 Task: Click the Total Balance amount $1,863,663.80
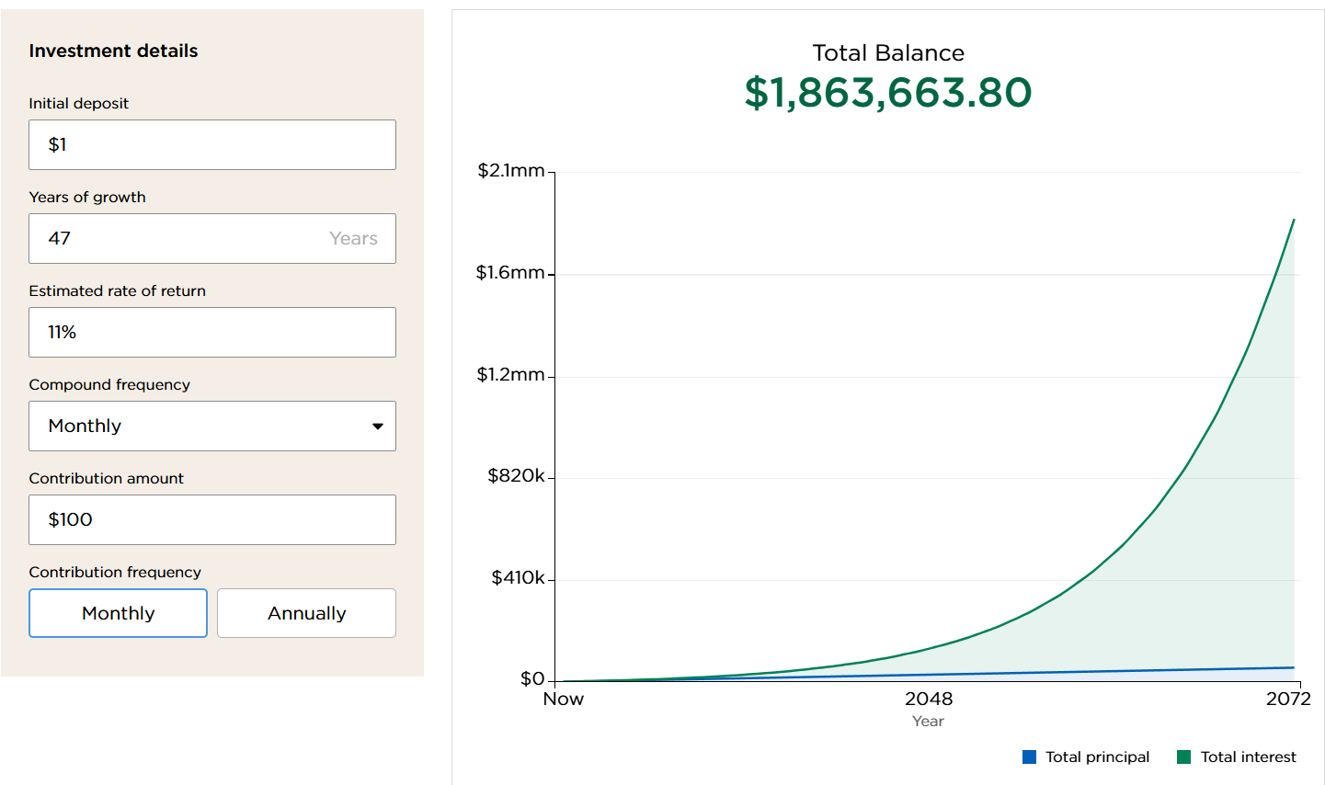pos(887,93)
